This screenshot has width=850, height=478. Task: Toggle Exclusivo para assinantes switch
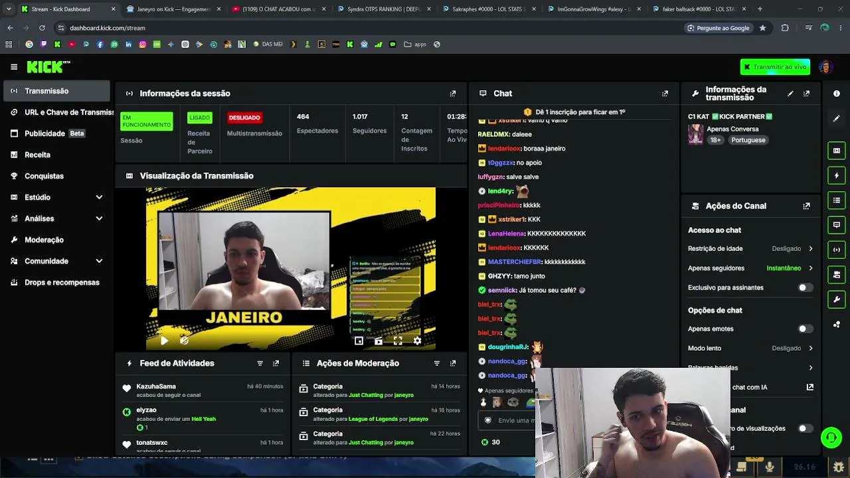(x=804, y=287)
